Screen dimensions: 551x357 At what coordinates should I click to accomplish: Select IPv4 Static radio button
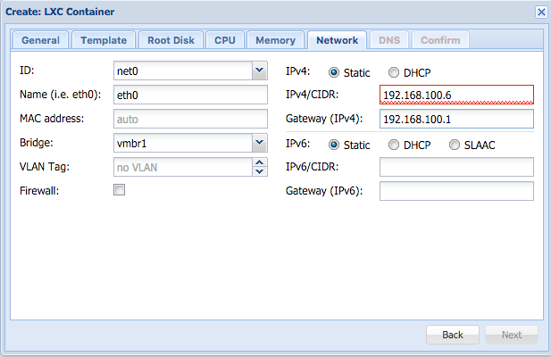click(333, 72)
